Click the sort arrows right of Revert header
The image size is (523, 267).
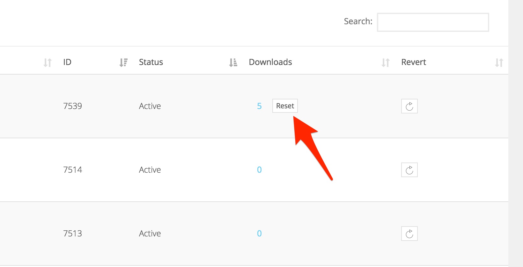[499, 62]
